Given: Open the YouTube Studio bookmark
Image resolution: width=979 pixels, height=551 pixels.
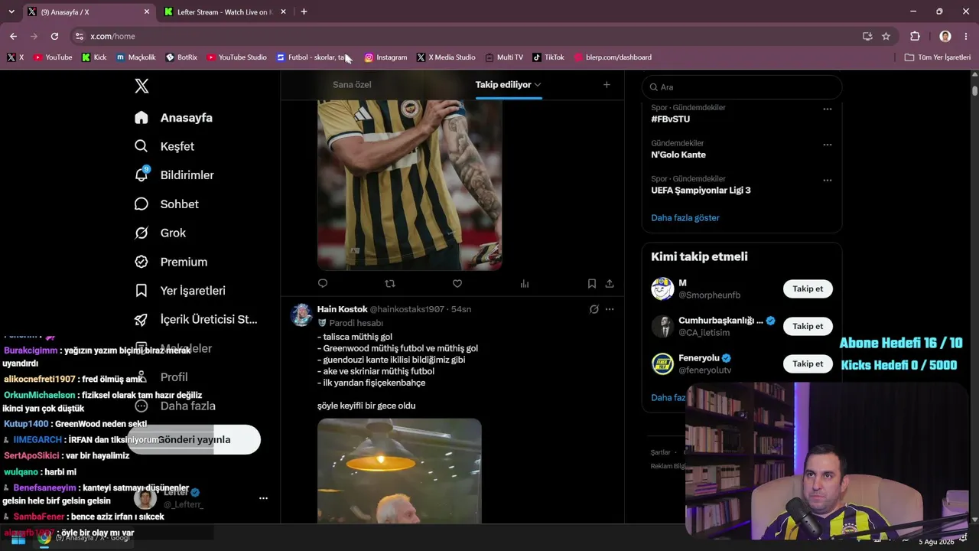Looking at the screenshot, I should tap(236, 57).
